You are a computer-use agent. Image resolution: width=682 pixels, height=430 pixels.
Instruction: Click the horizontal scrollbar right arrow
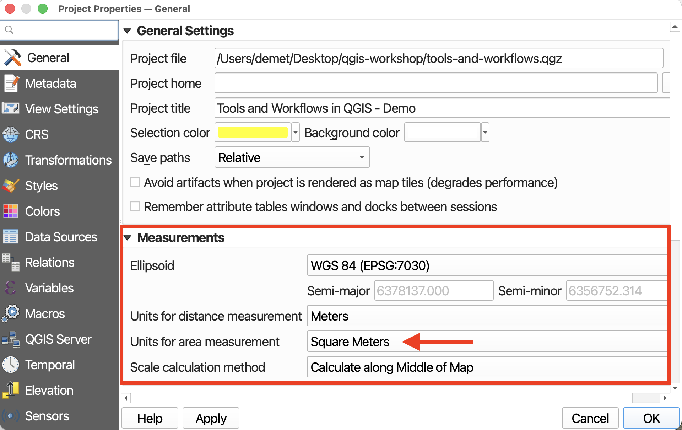coord(665,398)
